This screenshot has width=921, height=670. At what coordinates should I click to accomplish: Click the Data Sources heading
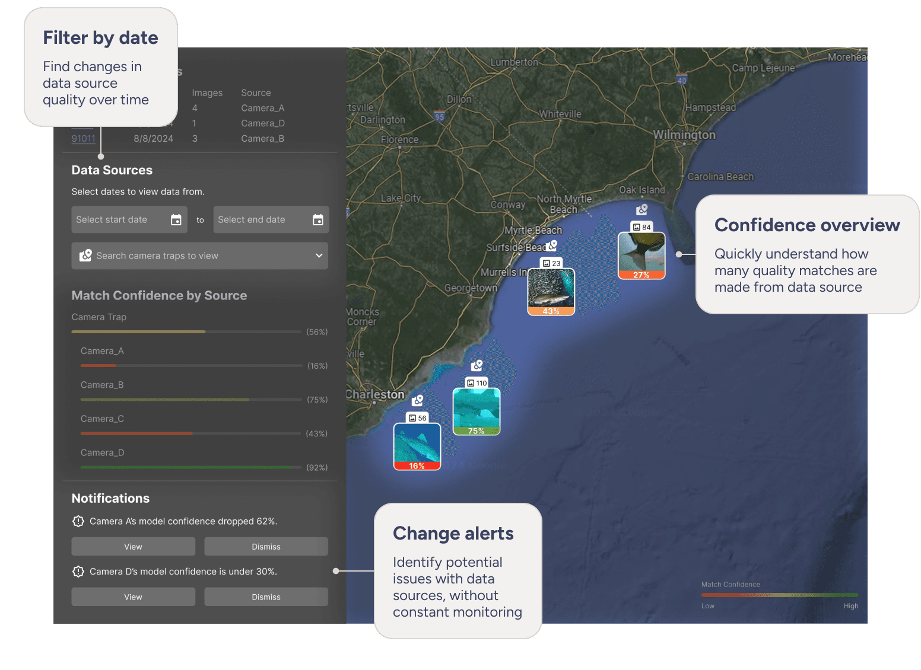point(112,170)
